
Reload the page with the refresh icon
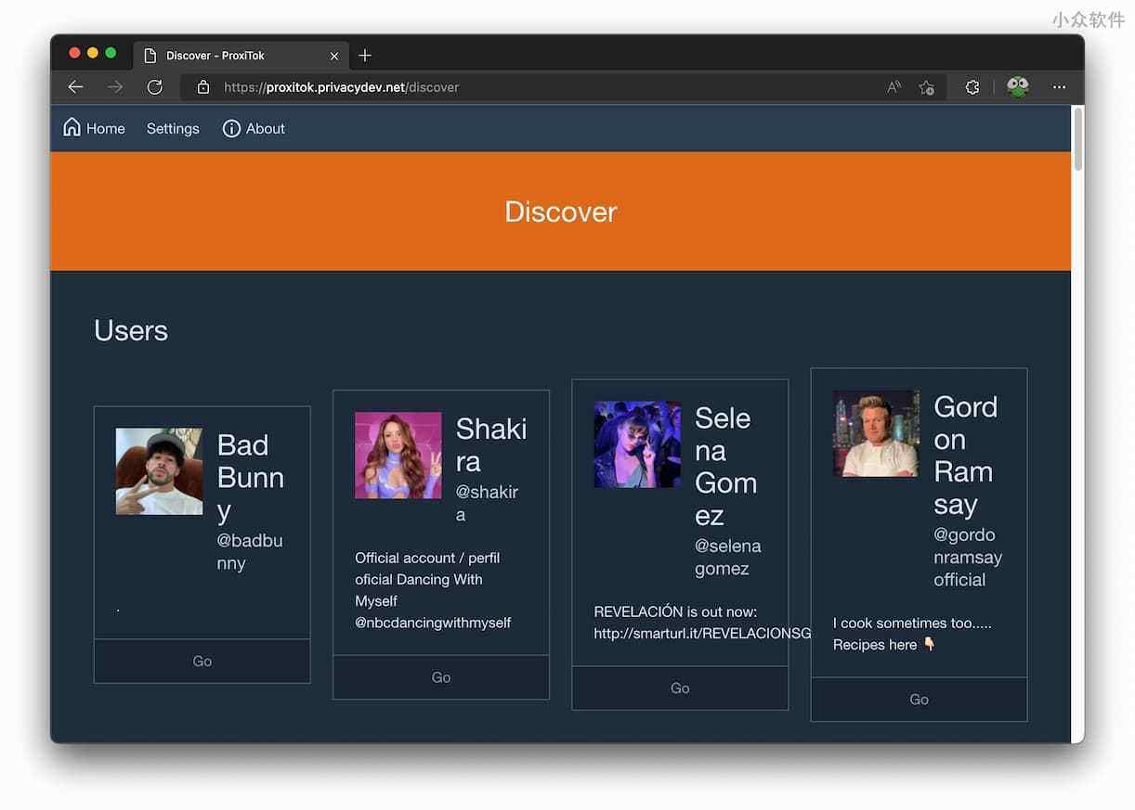pos(155,87)
